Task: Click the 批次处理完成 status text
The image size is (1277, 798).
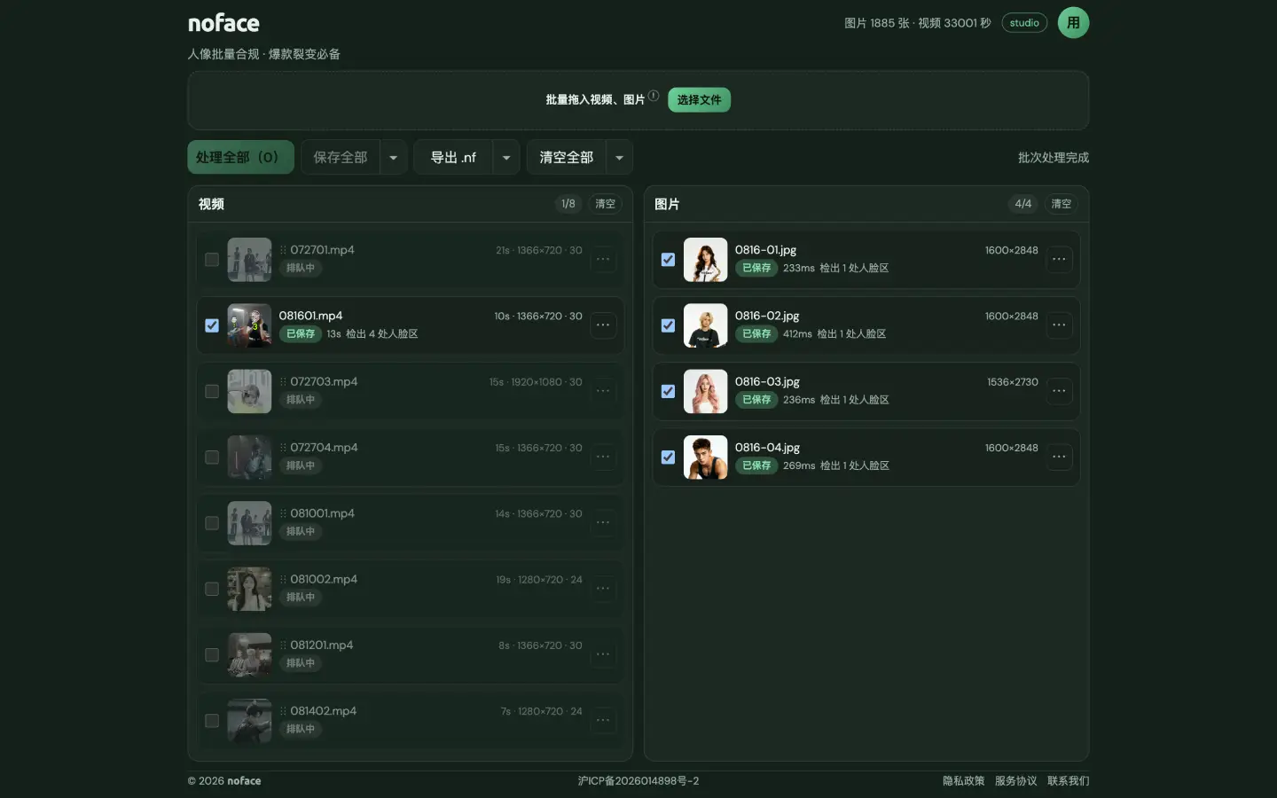Action: pyautogui.click(x=1054, y=158)
